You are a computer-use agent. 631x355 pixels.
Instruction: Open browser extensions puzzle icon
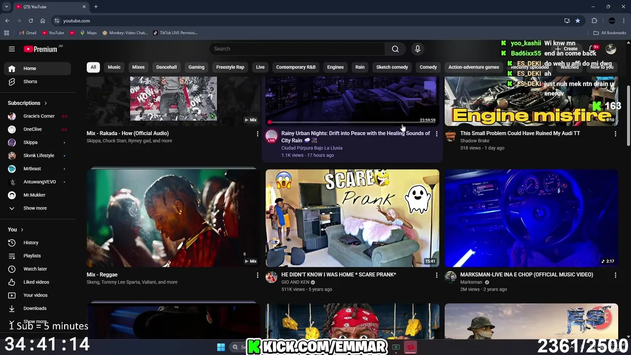pos(594,21)
